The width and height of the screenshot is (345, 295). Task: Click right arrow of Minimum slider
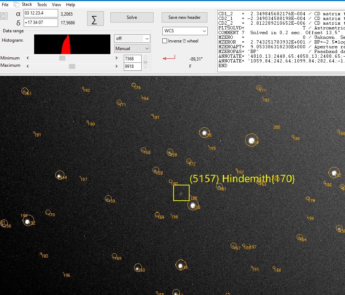tap(117, 58)
